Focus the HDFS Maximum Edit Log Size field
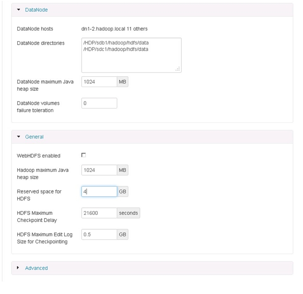This screenshot has width=303, height=294. [x=99, y=235]
